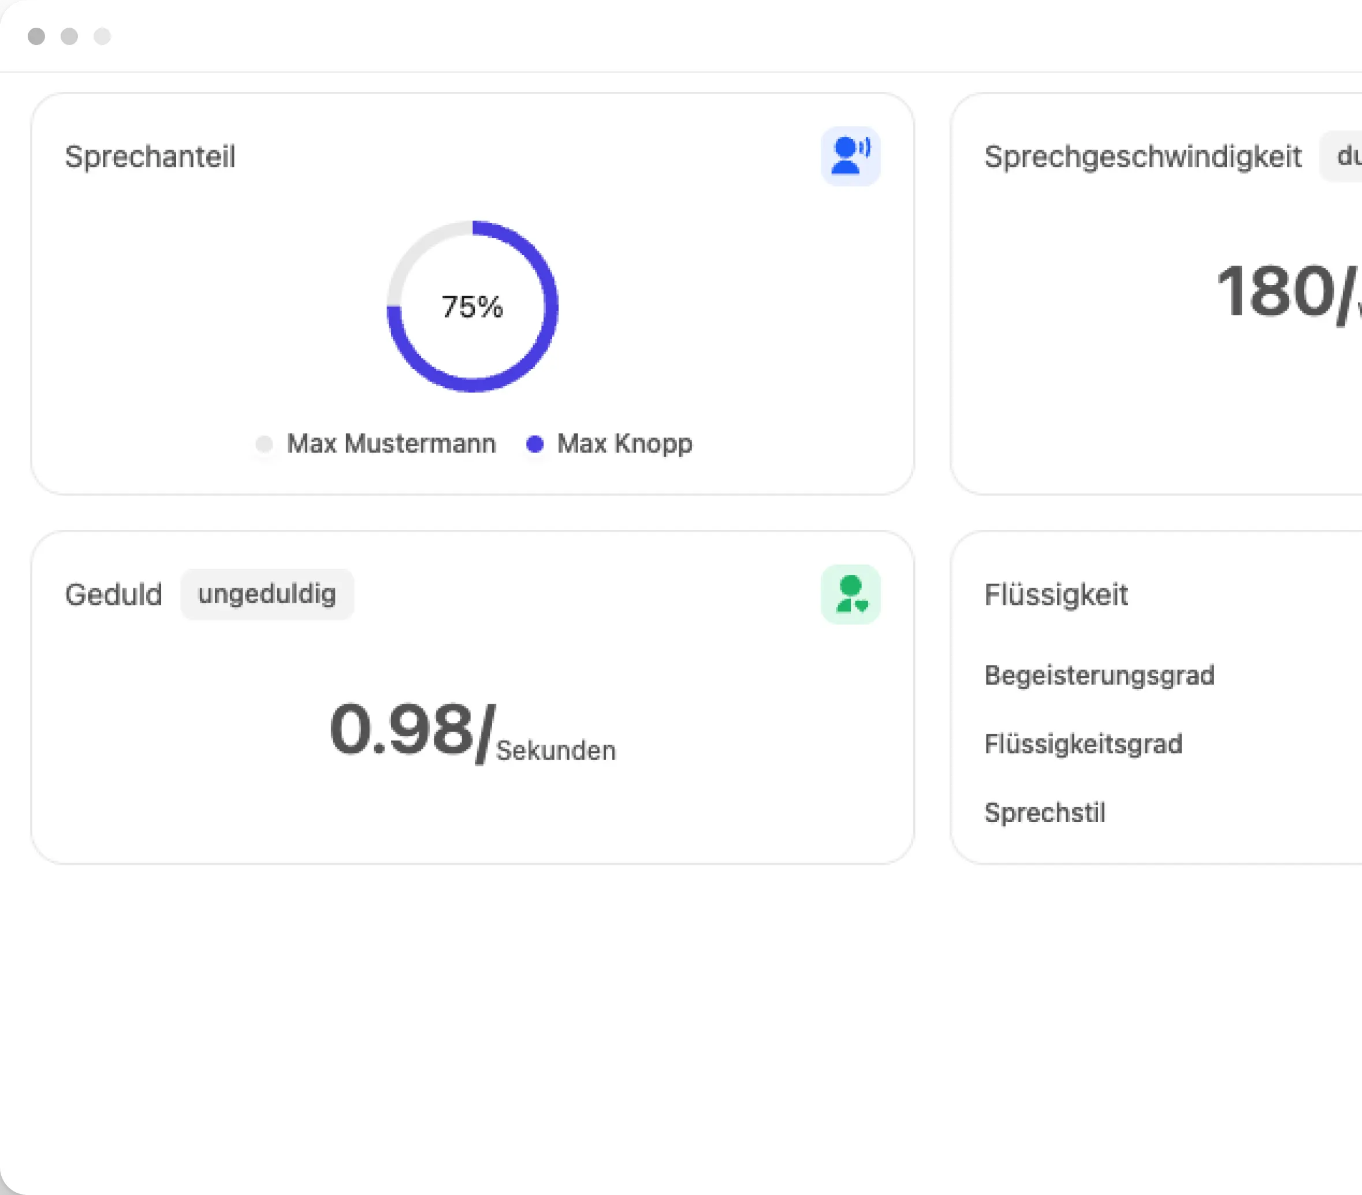Image resolution: width=1362 pixels, height=1195 pixels.
Task: Click the 0.98 Sekunden value
Action: click(x=472, y=731)
